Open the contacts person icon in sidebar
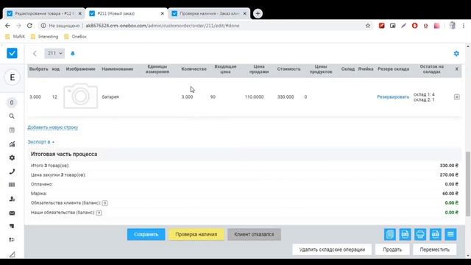The image size is (471, 265). [x=12, y=199]
